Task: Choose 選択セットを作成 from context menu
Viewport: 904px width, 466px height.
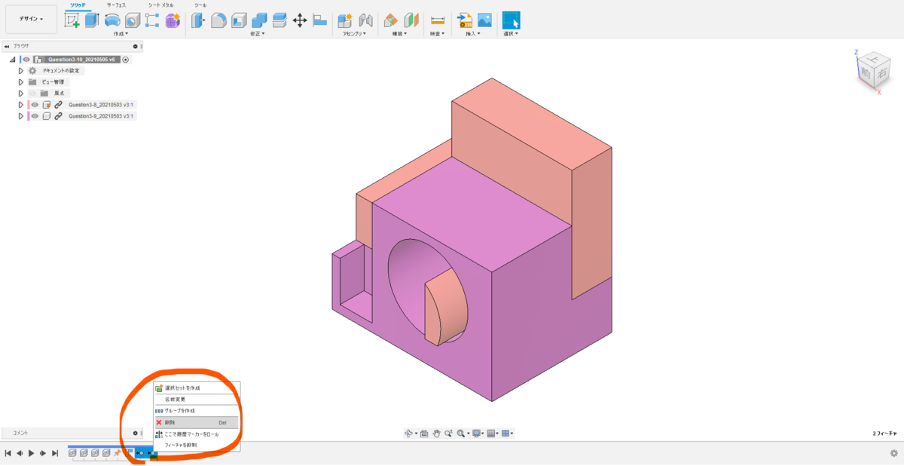Action: (x=197, y=388)
